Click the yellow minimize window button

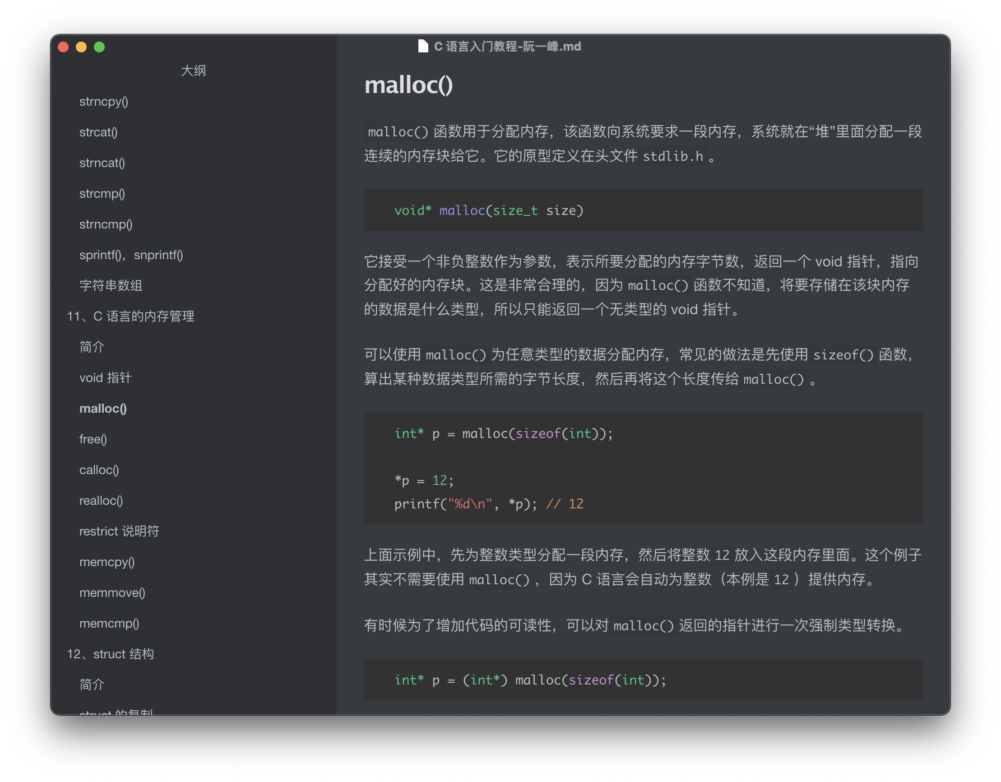coord(81,47)
